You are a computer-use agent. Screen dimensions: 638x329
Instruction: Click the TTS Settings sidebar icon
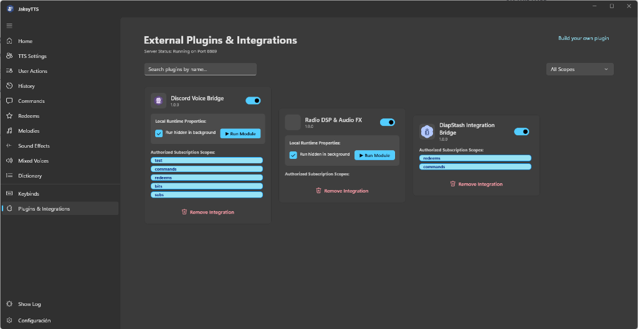tap(9, 56)
